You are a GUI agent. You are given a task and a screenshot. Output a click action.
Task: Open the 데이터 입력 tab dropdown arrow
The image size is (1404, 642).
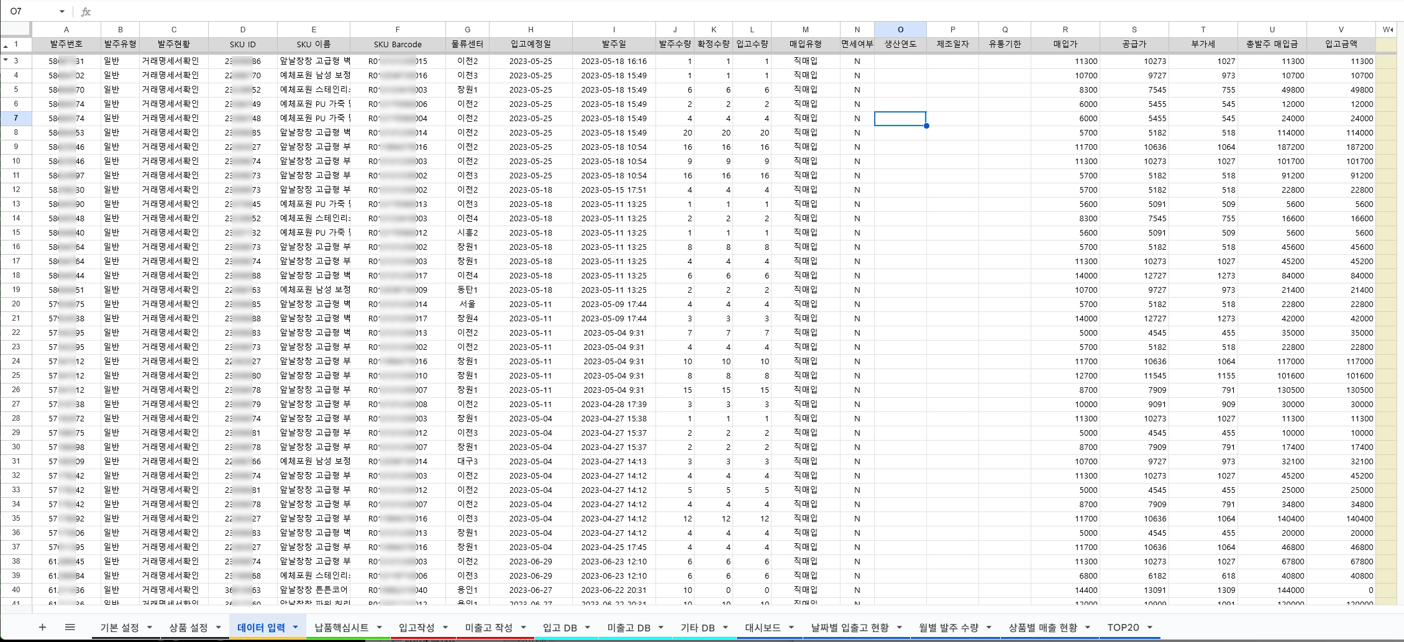click(x=295, y=627)
